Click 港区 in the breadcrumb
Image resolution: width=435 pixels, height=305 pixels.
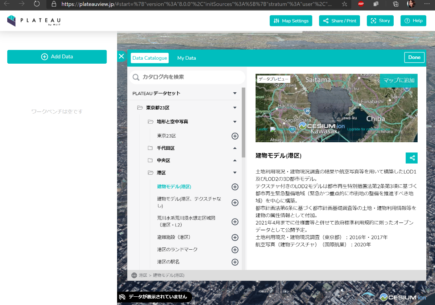[x=143, y=275]
